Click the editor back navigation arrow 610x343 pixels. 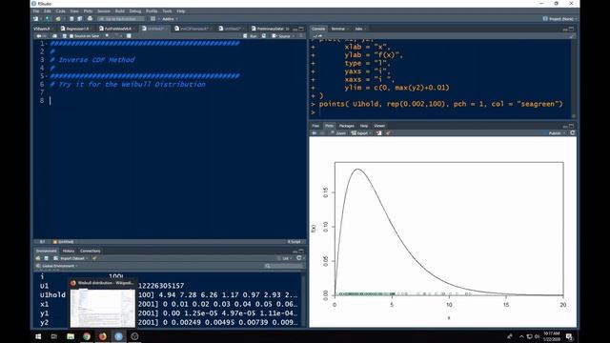coord(38,36)
